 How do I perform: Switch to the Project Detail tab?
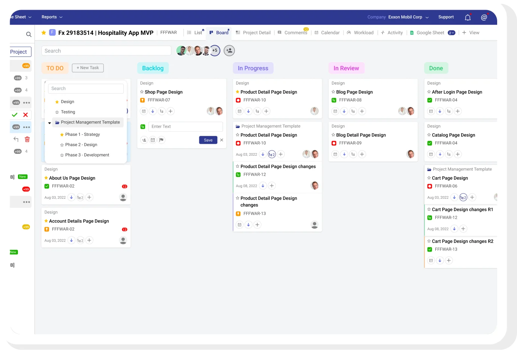[253, 33]
